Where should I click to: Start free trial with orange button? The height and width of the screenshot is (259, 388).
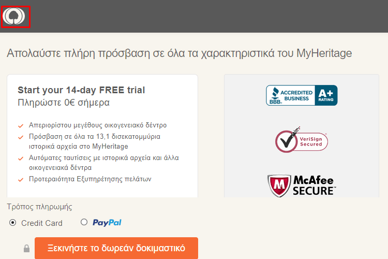(116, 248)
